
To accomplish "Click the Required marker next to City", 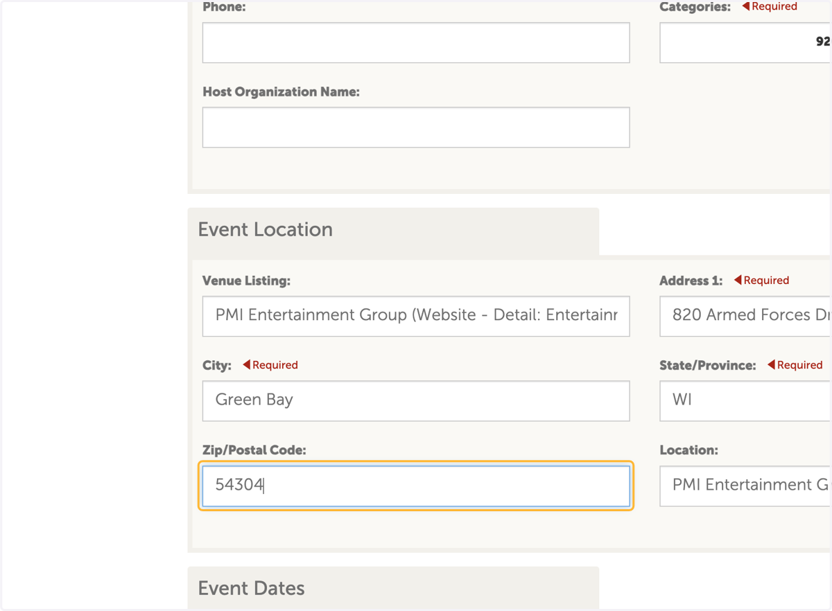I will 270,365.
